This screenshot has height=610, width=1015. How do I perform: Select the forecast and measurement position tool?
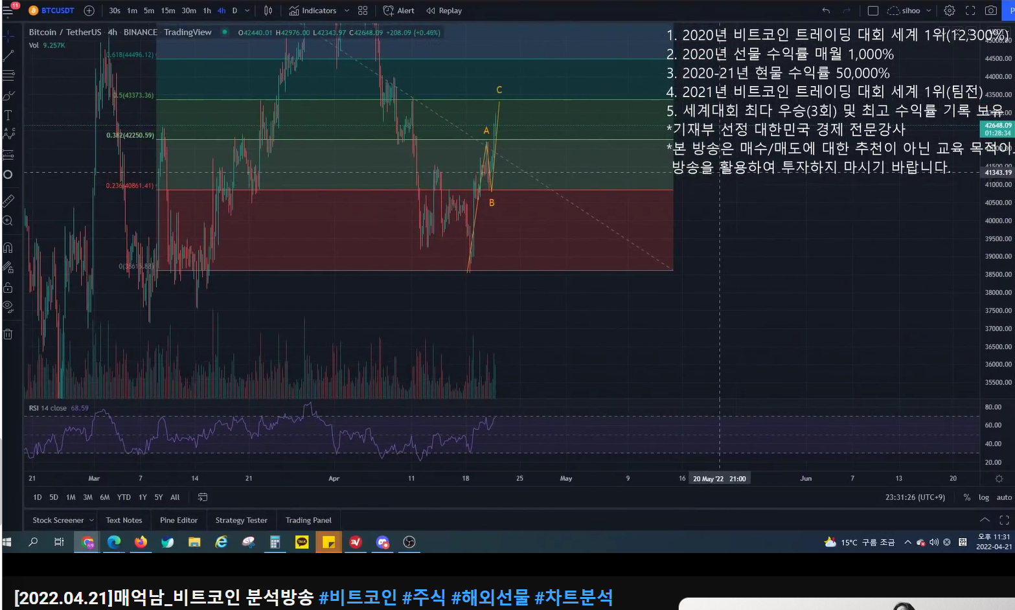(x=8, y=154)
